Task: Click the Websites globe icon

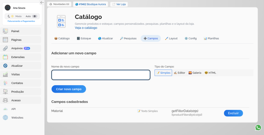Action: click(5, 117)
